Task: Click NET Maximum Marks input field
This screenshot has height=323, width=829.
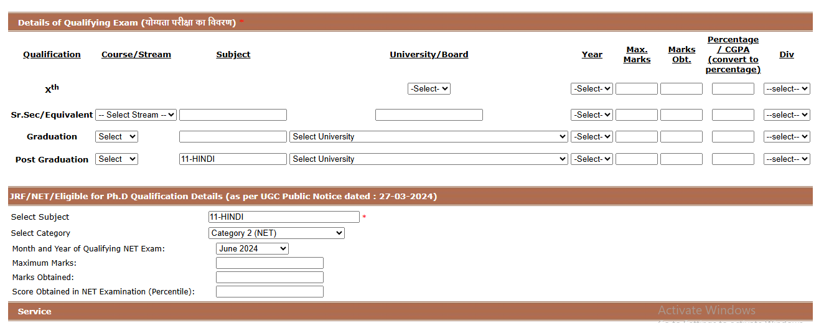Action: (269, 263)
